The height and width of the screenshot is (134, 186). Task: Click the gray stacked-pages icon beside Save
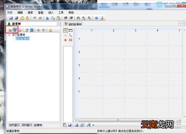coord(17,18)
